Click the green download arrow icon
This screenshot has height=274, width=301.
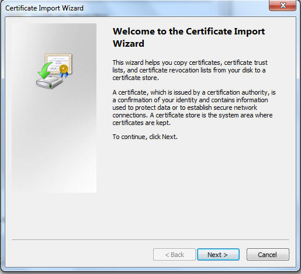pos(44,71)
